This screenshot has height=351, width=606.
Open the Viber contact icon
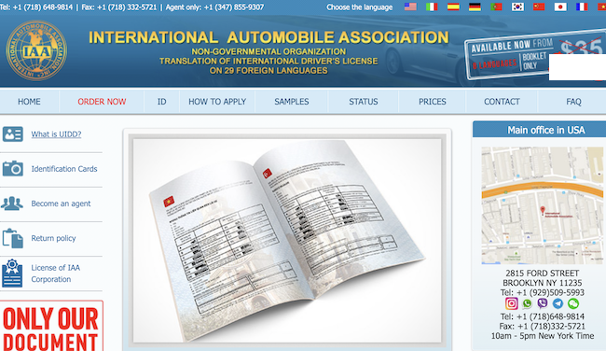click(x=543, y=303)
